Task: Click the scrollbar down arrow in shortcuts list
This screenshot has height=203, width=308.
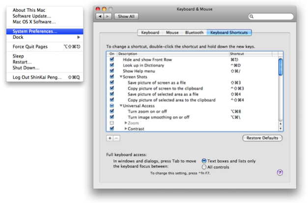Action: pos(280,128)
